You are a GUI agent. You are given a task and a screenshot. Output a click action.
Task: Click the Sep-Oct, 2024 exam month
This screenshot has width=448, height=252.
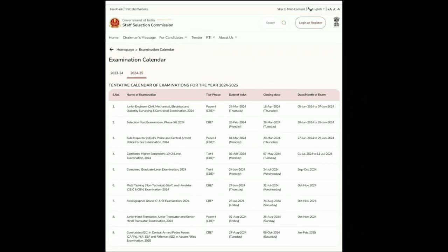click(x=307, y=169)
